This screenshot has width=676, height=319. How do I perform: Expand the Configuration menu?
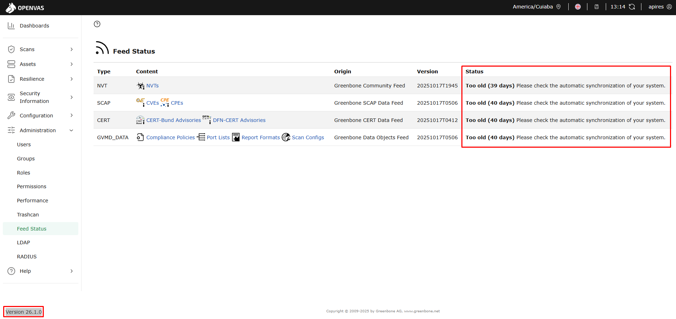[x=41, y=116]
